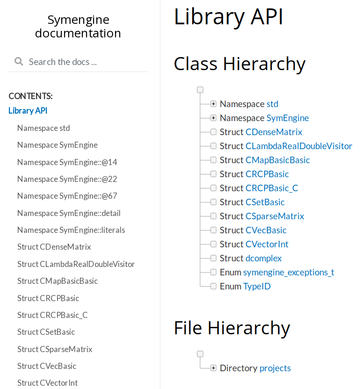
Task: Click the Class Hierarchy root tree box
Action: [200, 90]
